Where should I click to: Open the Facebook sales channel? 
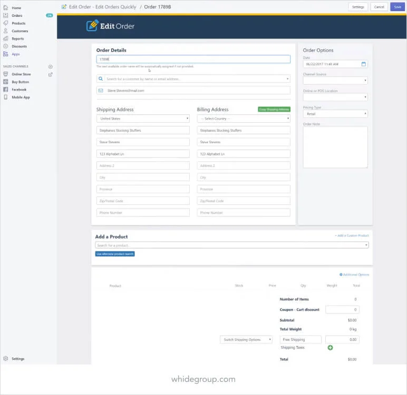point(19,90)
